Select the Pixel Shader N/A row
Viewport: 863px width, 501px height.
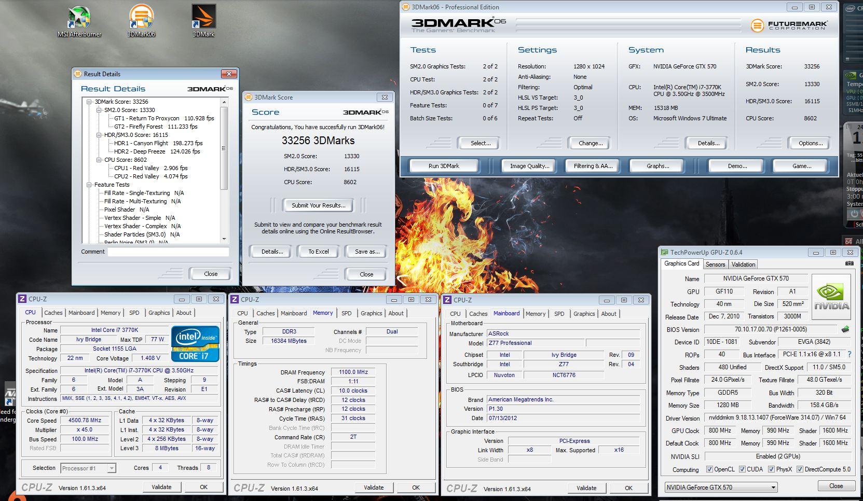pos(127,210)
